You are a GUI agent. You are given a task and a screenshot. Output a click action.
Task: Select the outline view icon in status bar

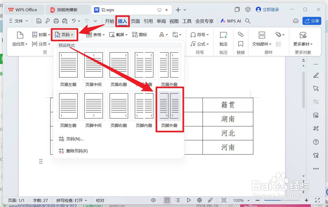tap(178, 200)
